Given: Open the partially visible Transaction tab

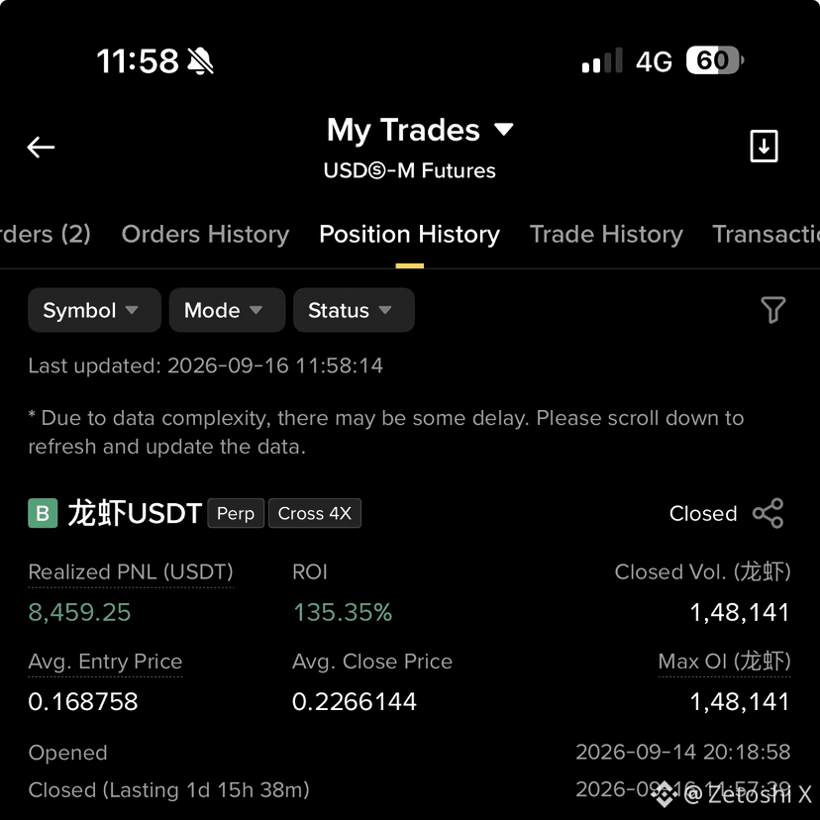Looking at the screenshot, I should point(767,235).
